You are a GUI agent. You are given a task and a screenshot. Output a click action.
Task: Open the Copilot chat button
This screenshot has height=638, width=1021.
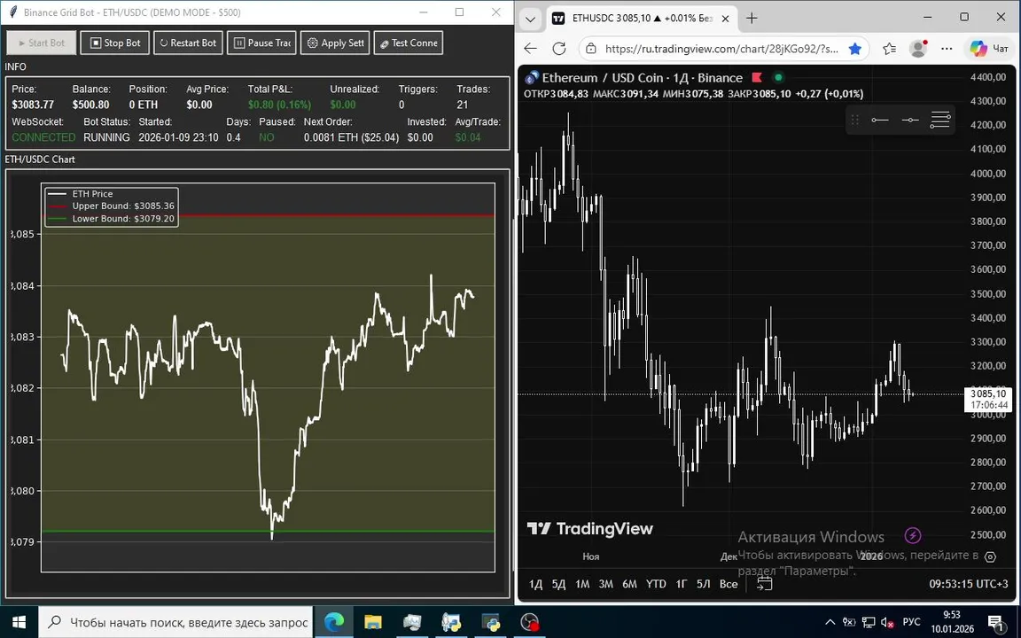tap(988, 48)
